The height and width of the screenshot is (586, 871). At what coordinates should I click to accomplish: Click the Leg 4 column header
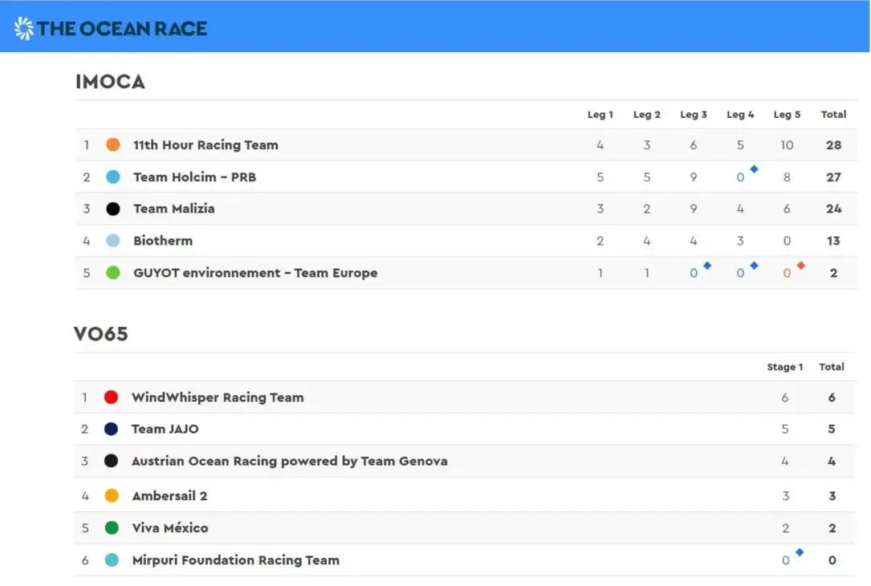click(x=740, y=115)
